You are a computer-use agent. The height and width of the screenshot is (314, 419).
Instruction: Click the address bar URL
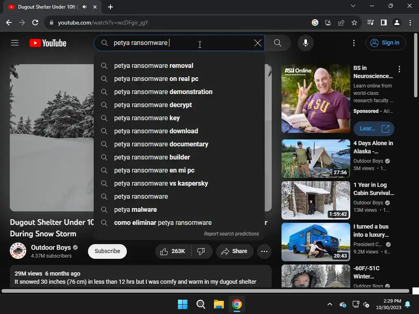point(103,23)
